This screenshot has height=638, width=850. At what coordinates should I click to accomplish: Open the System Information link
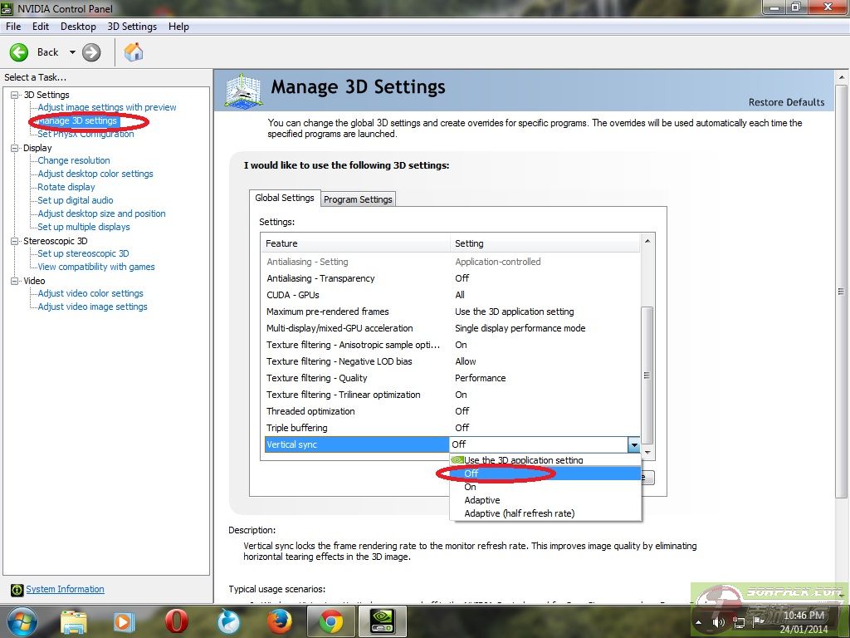[65, 590]
